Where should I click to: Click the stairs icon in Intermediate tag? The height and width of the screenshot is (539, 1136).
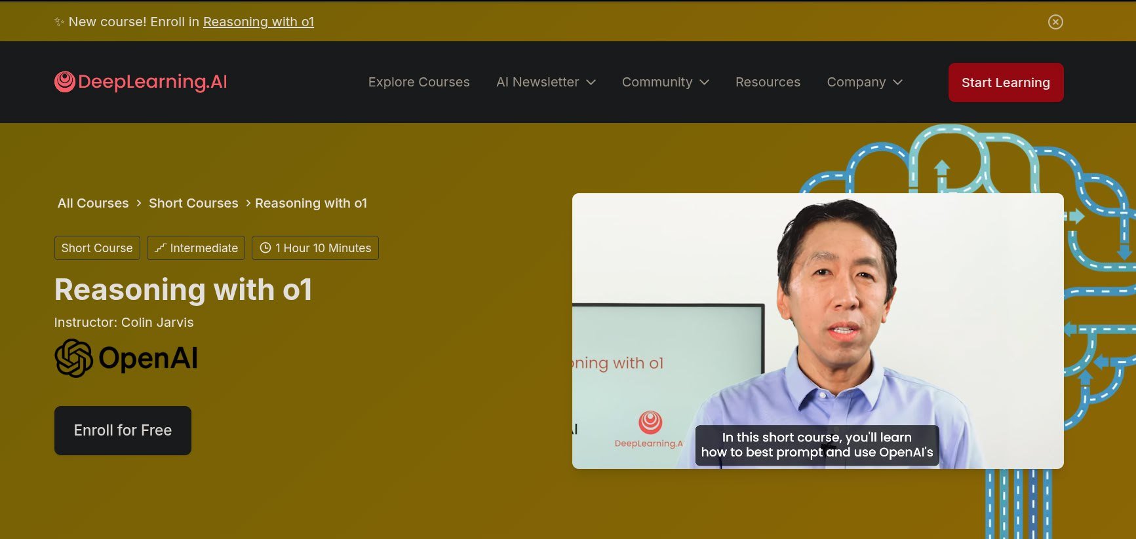coord(160,248)
